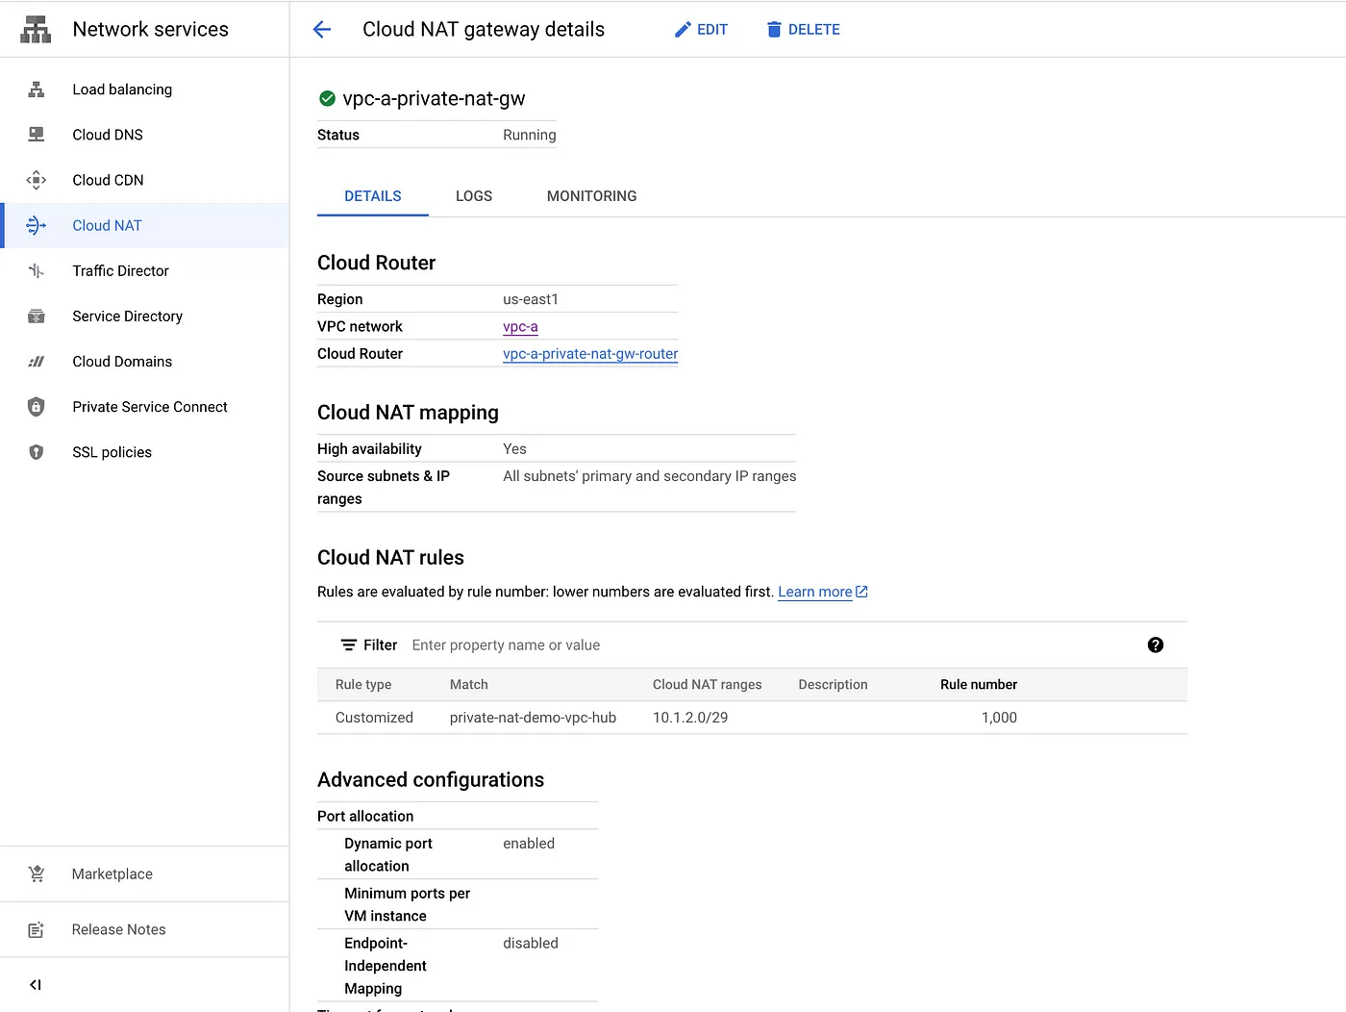Click the Private Service Connect shield icon
This screenshot has height=1012, width=1346.
pyautogui.click(x=37, y=407)
